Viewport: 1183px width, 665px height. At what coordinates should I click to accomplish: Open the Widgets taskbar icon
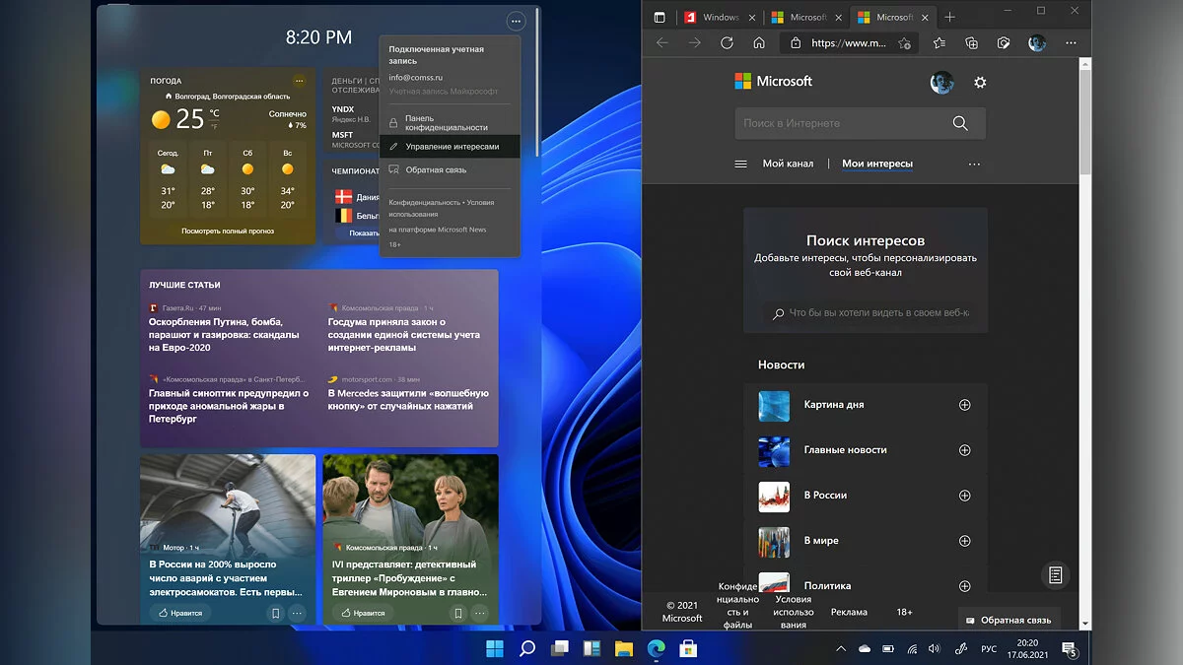click(591, 648)
